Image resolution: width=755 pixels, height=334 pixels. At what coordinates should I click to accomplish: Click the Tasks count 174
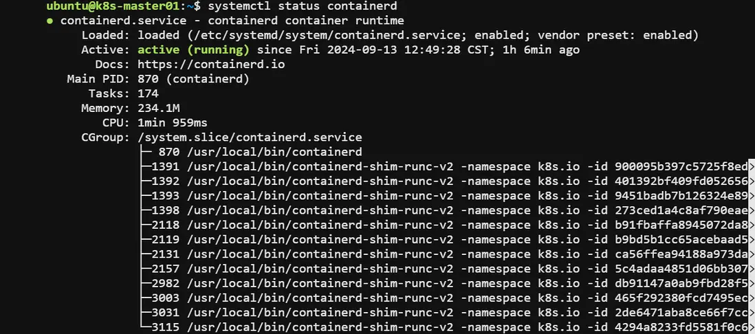point(148,93)
